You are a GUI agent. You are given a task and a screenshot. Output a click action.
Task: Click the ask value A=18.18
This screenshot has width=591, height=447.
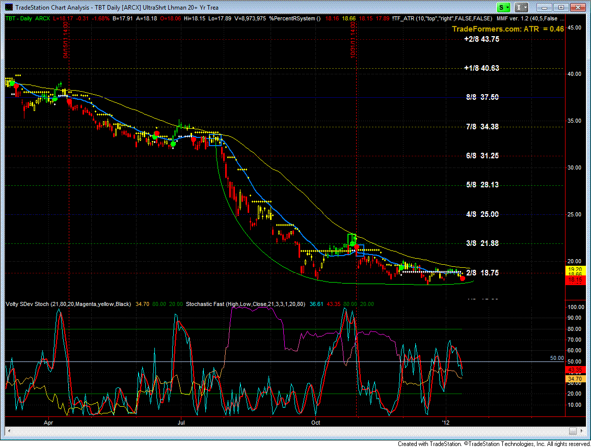click(x=147, y=18)
